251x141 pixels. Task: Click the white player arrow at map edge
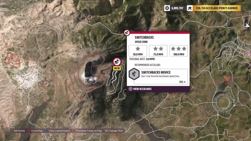click(247, 25)
